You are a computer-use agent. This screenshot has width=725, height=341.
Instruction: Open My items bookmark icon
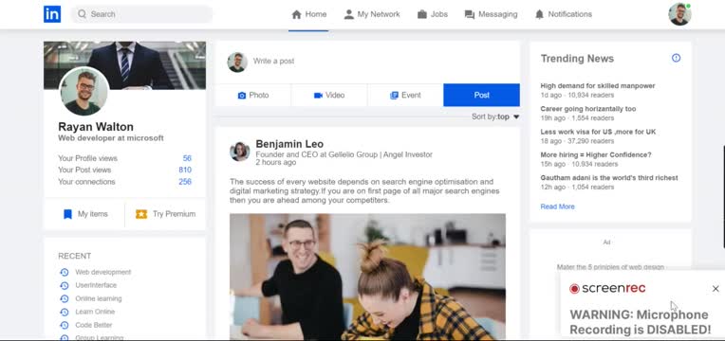67,214
